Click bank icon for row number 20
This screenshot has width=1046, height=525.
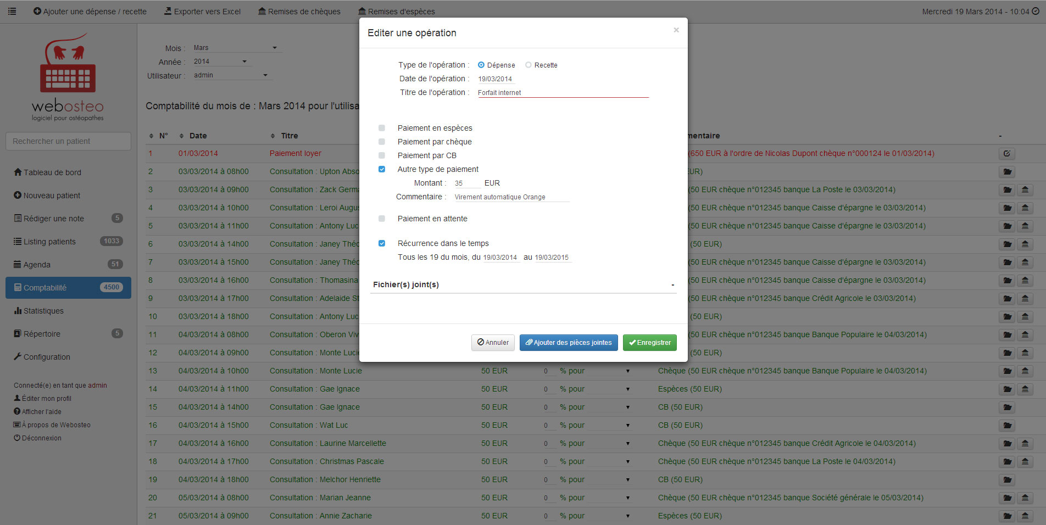tap(1025, 498)
